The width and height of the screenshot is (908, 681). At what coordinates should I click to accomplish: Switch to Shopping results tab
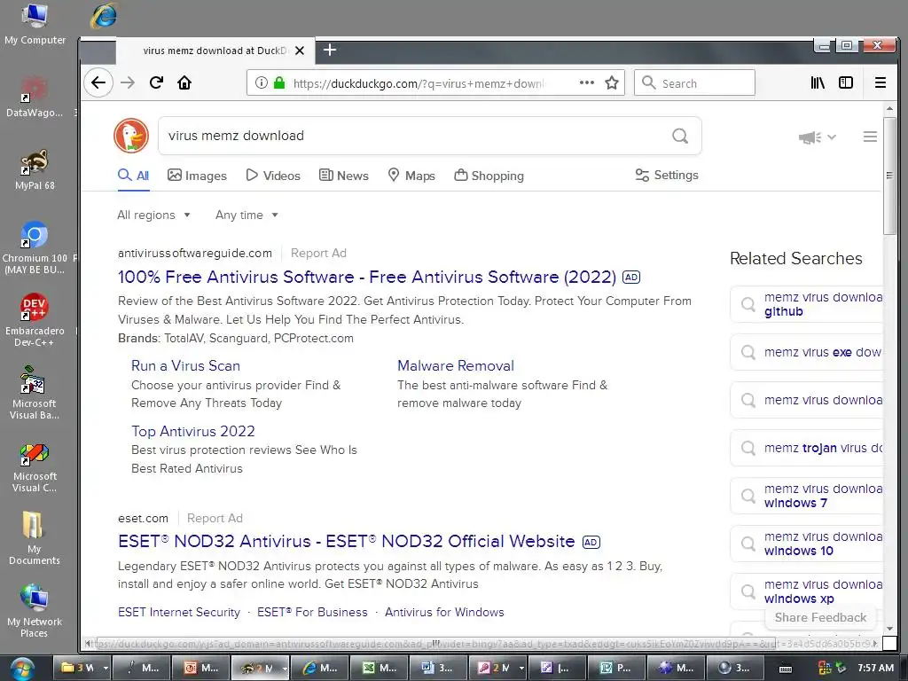[x=489, y=176]
